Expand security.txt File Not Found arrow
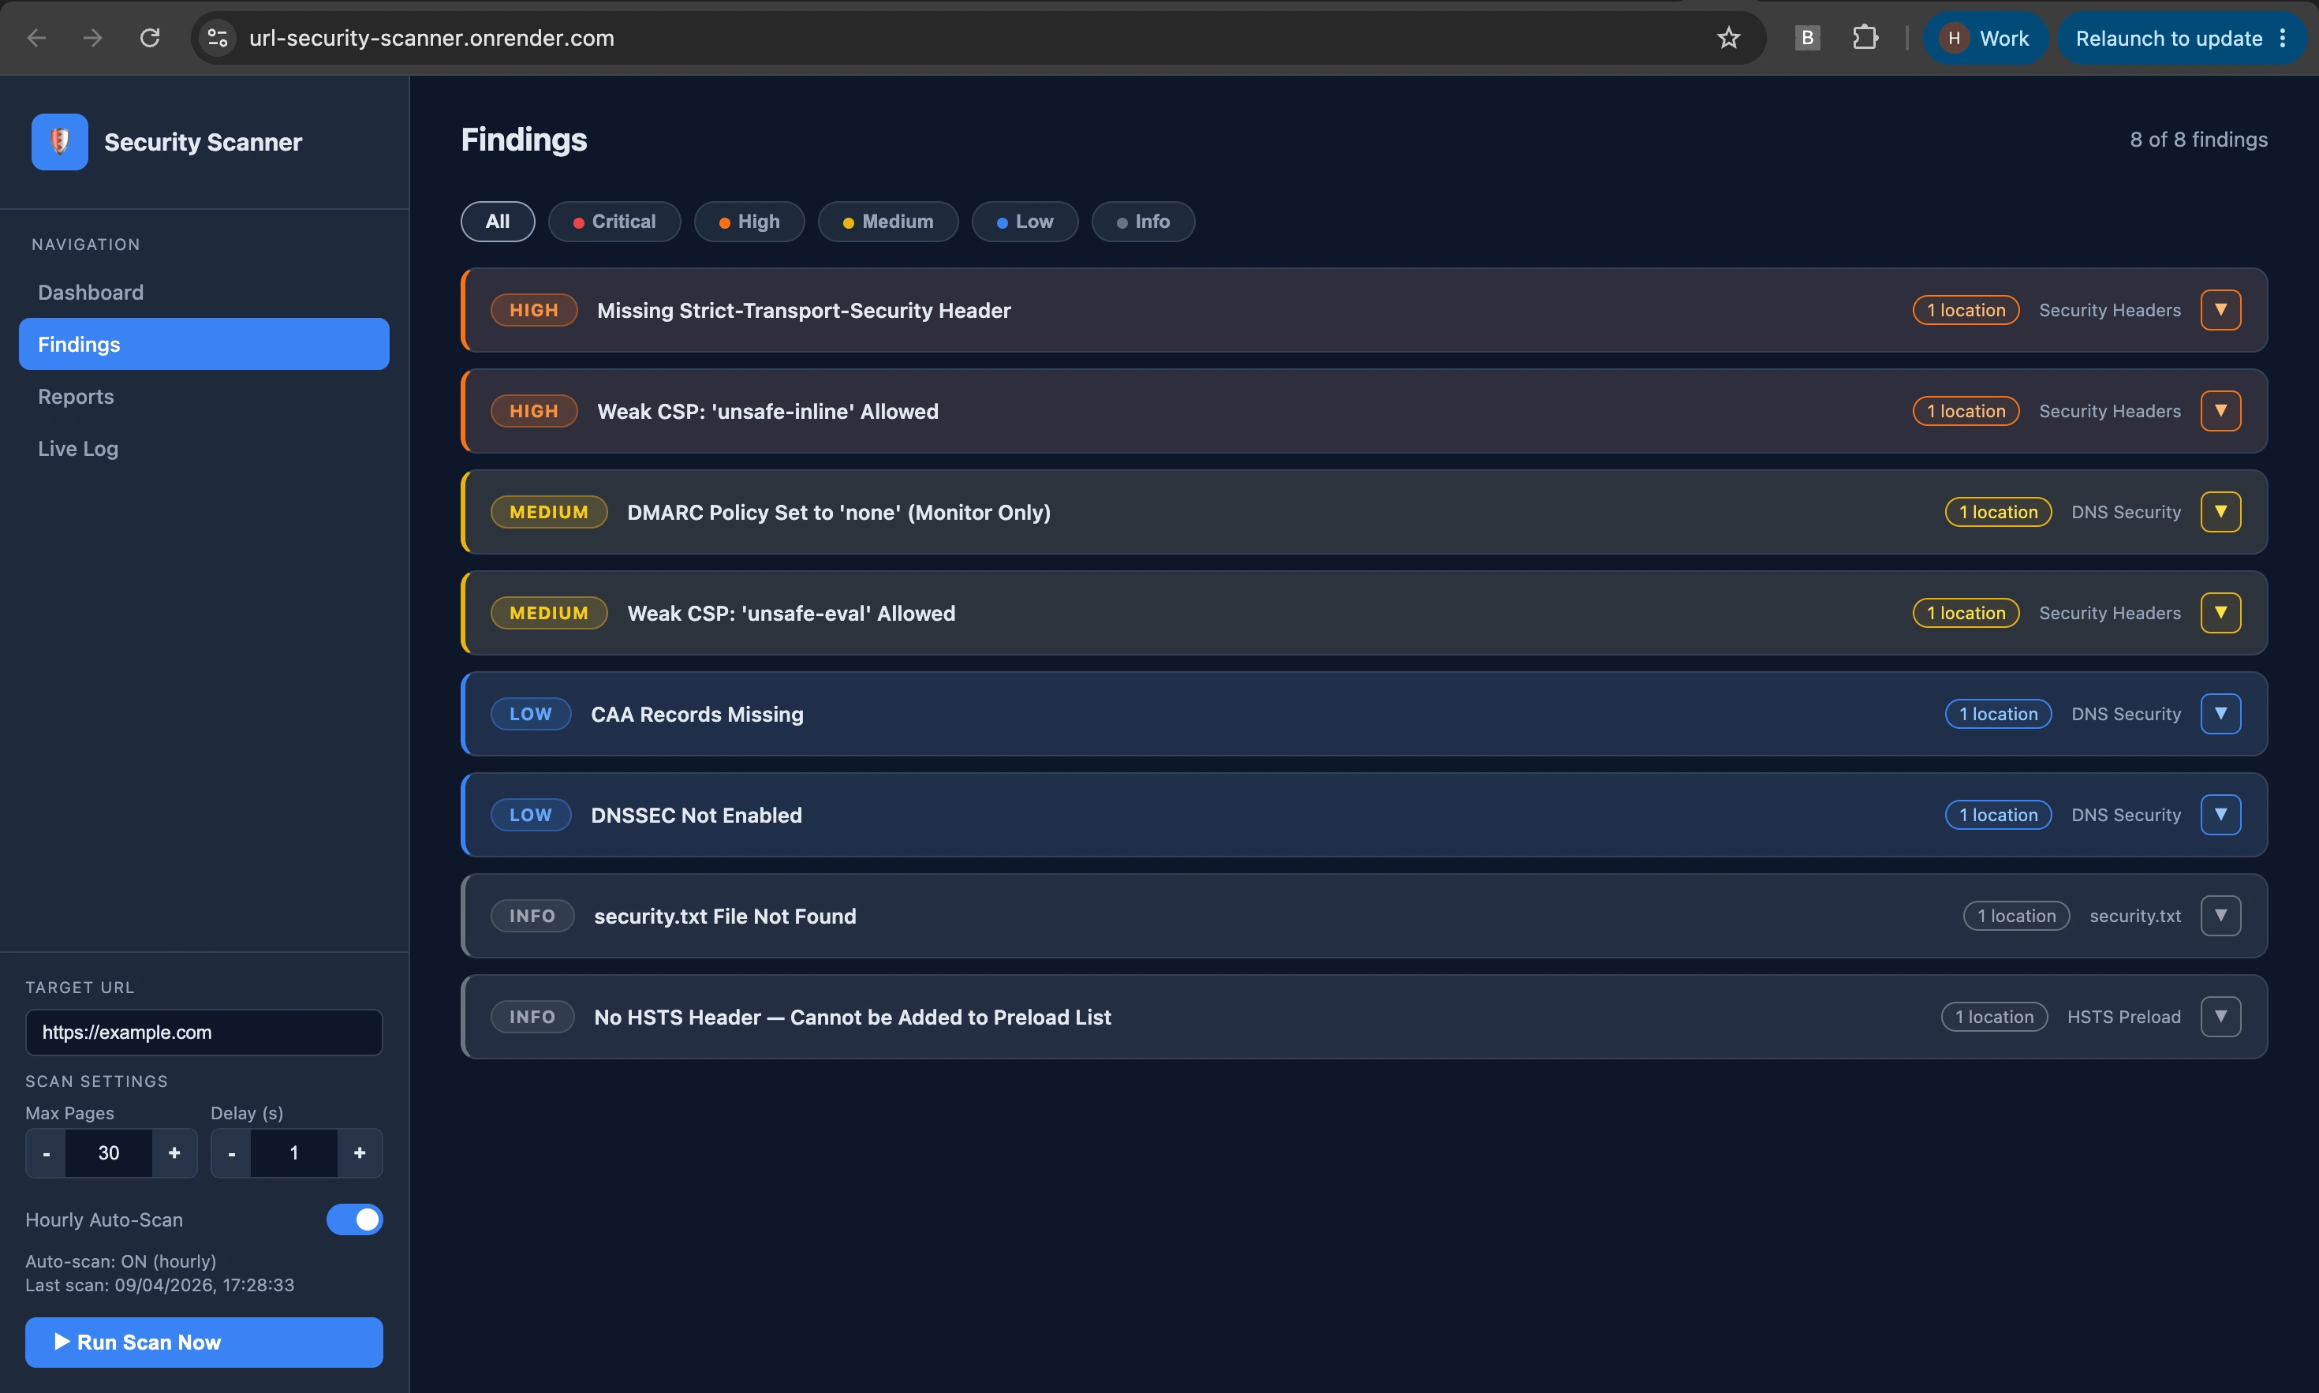The image size is (2319, 1393). pyautogui.click(x=2220, y=915)
